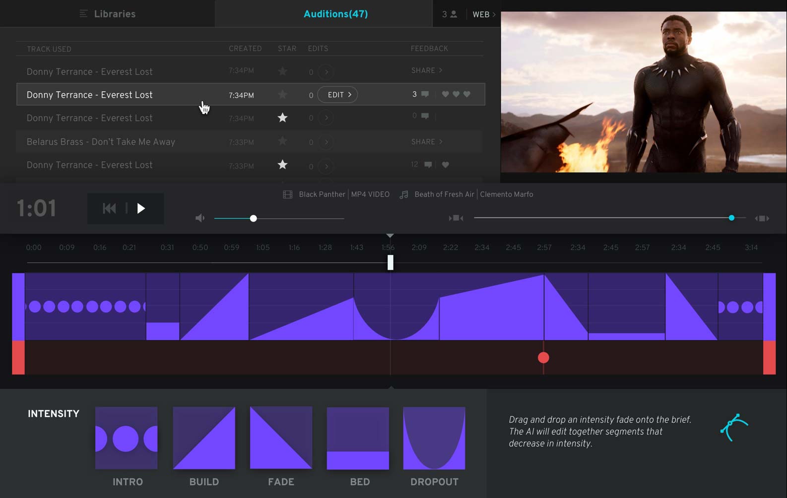Image resolution: width=787 pixels, height=498 pixels.
Task: Play the audition
Action: (x=141, y=208)
